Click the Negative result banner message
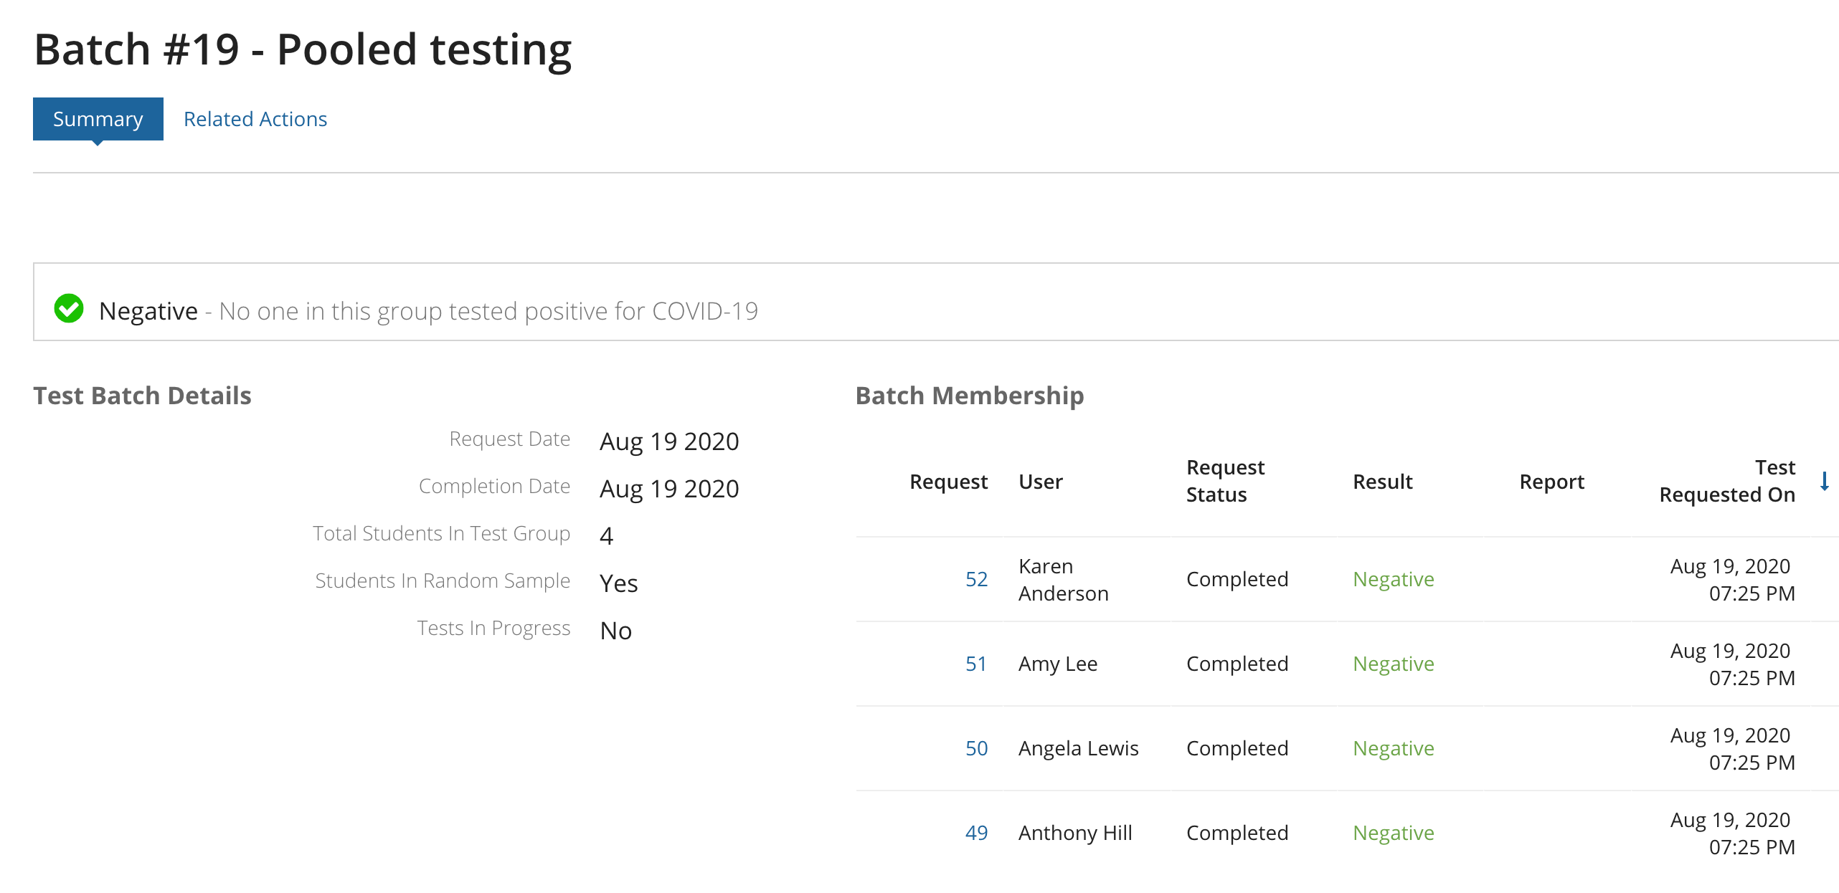The height and width of the screenshot is (893, 1839). (x=428, y=311)
